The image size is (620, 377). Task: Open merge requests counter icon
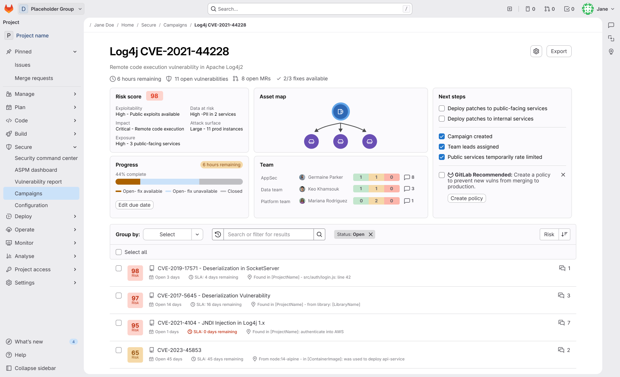550,9
